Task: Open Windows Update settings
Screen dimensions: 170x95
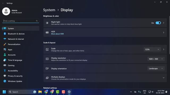Action: [x=21, y=81]
